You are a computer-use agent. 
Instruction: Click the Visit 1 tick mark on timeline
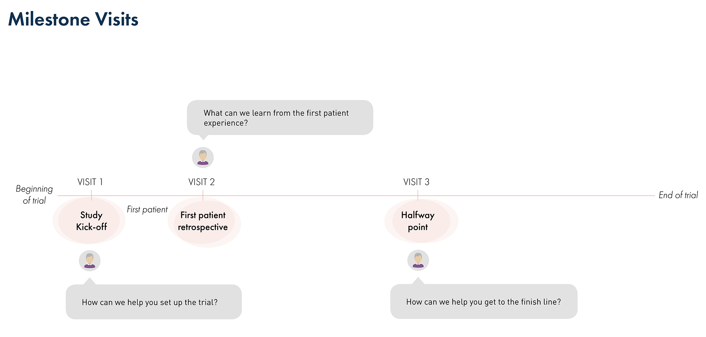click(x=91, y=196)
